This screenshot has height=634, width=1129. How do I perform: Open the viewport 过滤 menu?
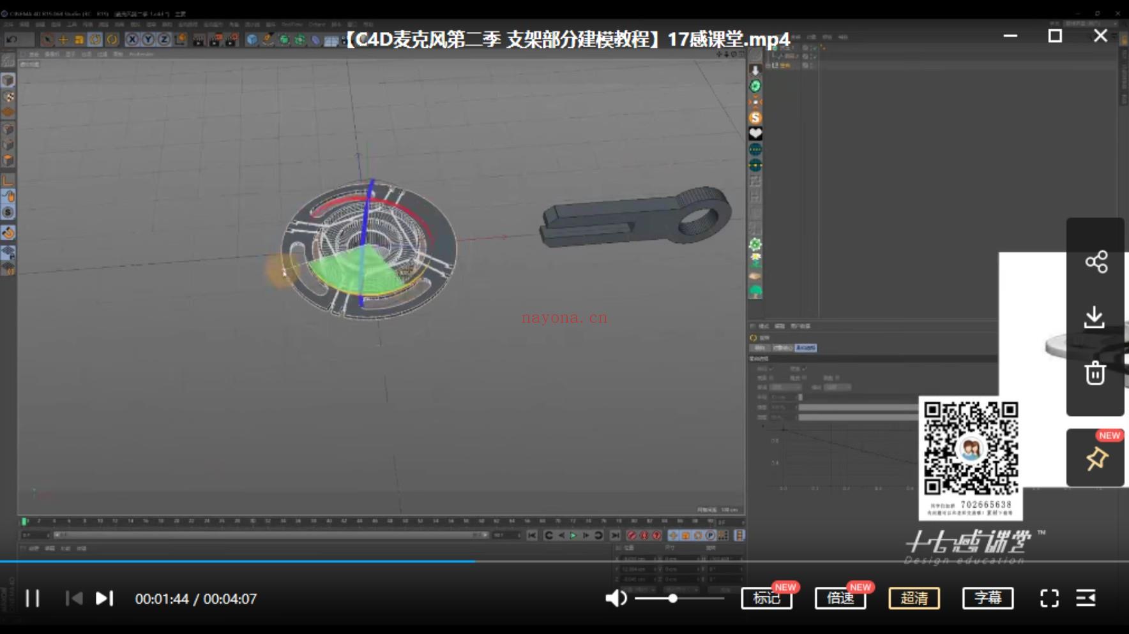pos(102,54)
